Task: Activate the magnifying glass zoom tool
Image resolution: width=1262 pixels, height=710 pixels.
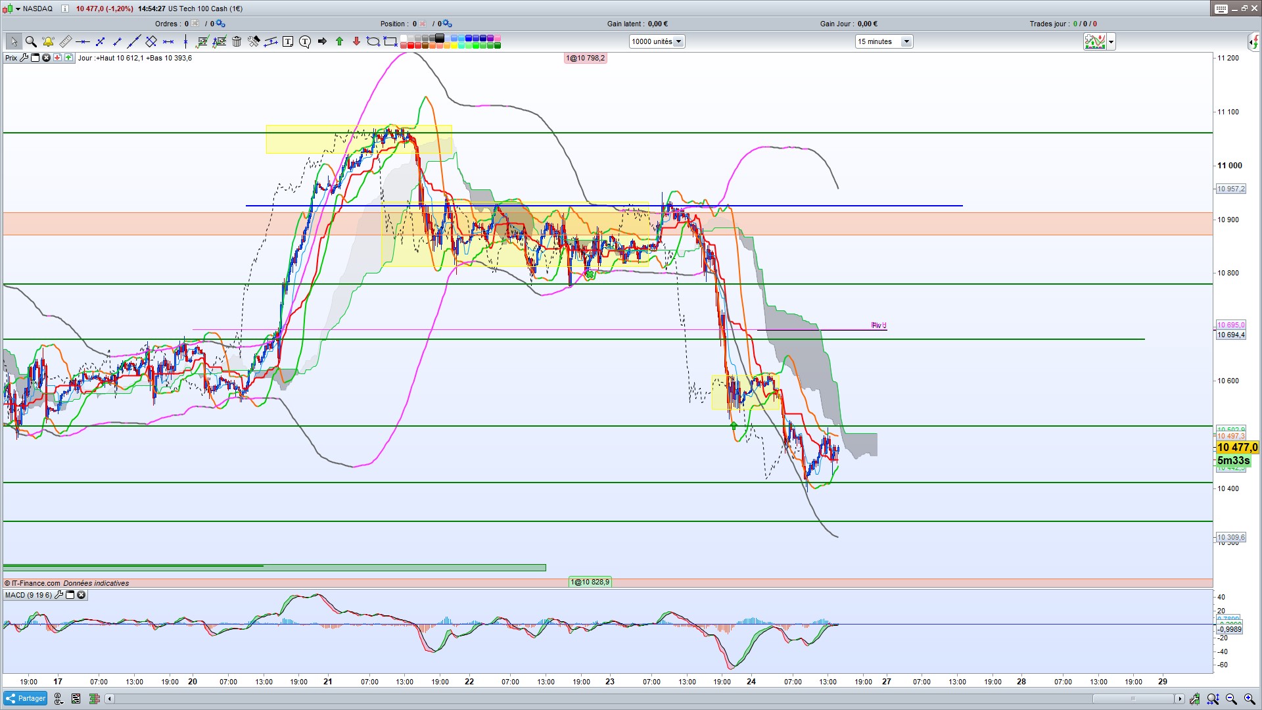Action: click(31, 41)
